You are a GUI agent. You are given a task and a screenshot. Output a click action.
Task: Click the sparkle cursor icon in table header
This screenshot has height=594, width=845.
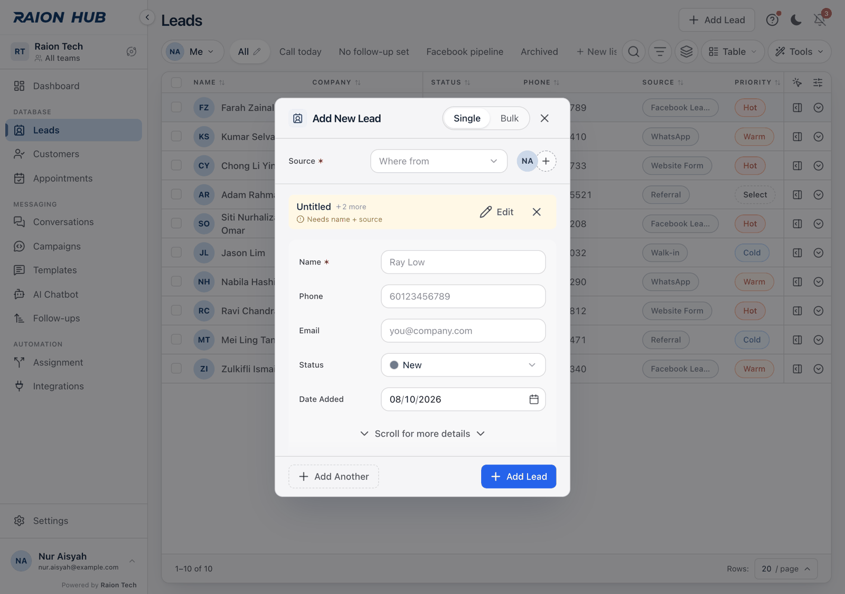(x=797, y=82)
